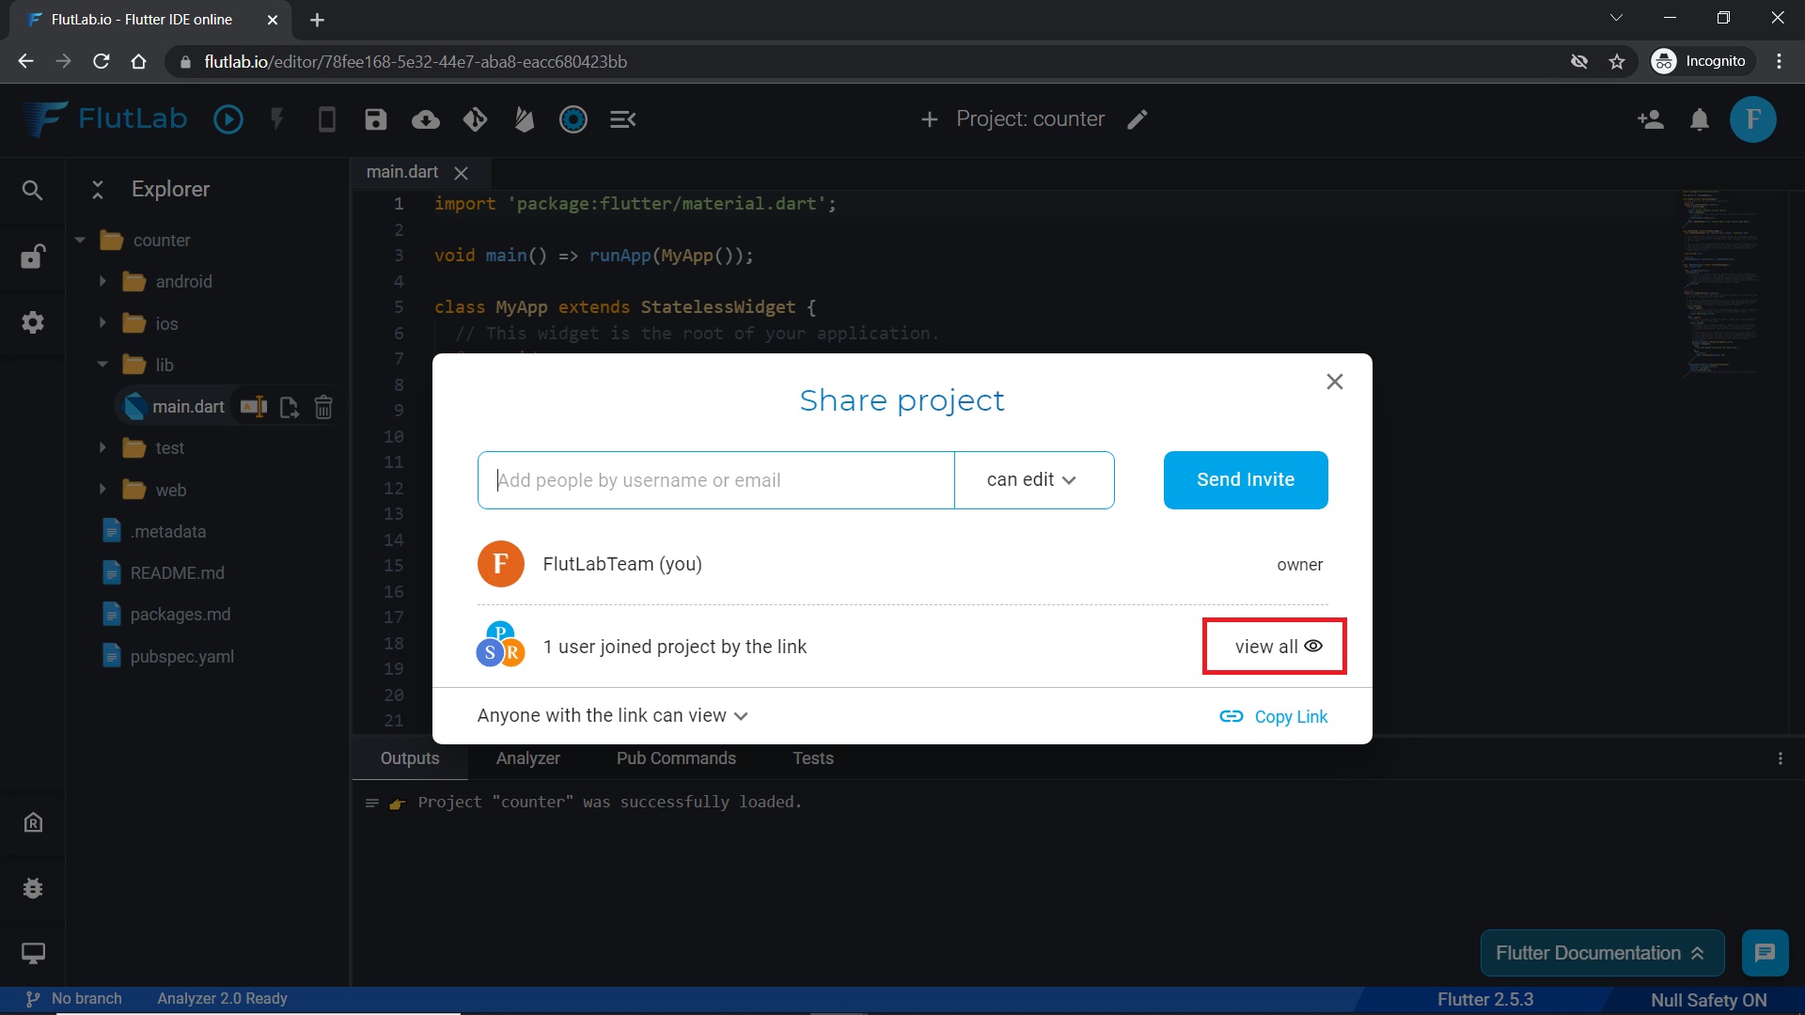This screenshot has width=1805, height=1015.
Task: Click the Copy Link link
Action: [1273, 717]
